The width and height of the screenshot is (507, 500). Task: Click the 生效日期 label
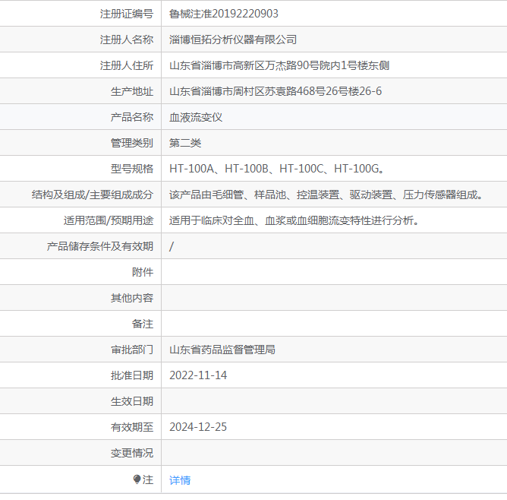[x=132, y=401]
